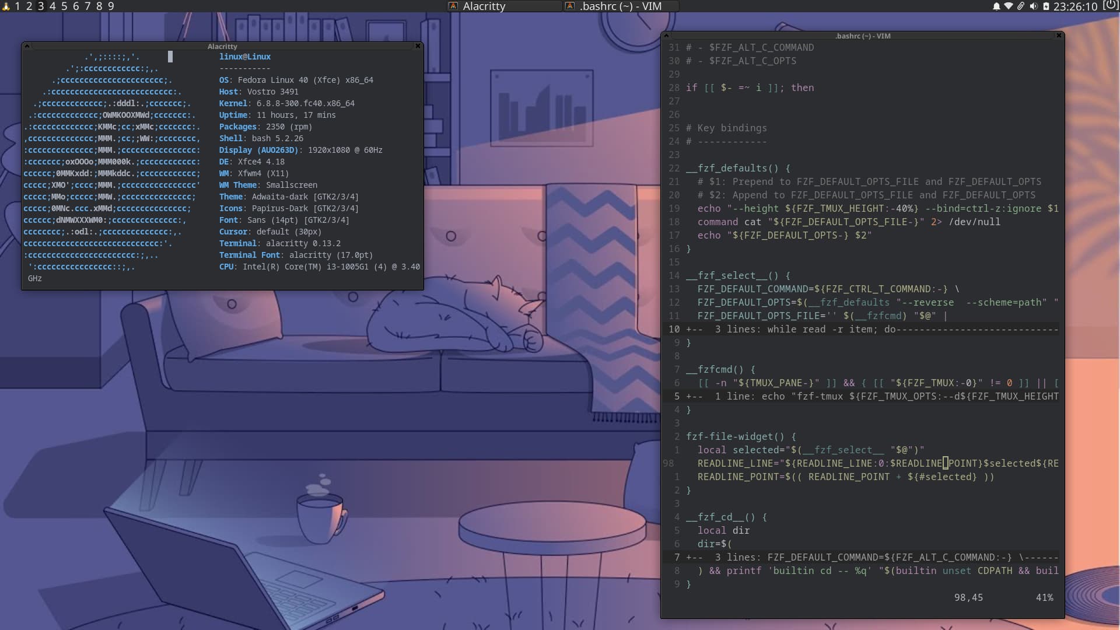
Task: Click the 'Kernel: 6.8.8-300.fc40.x86_64' line
Action: [x=287, y=103]
